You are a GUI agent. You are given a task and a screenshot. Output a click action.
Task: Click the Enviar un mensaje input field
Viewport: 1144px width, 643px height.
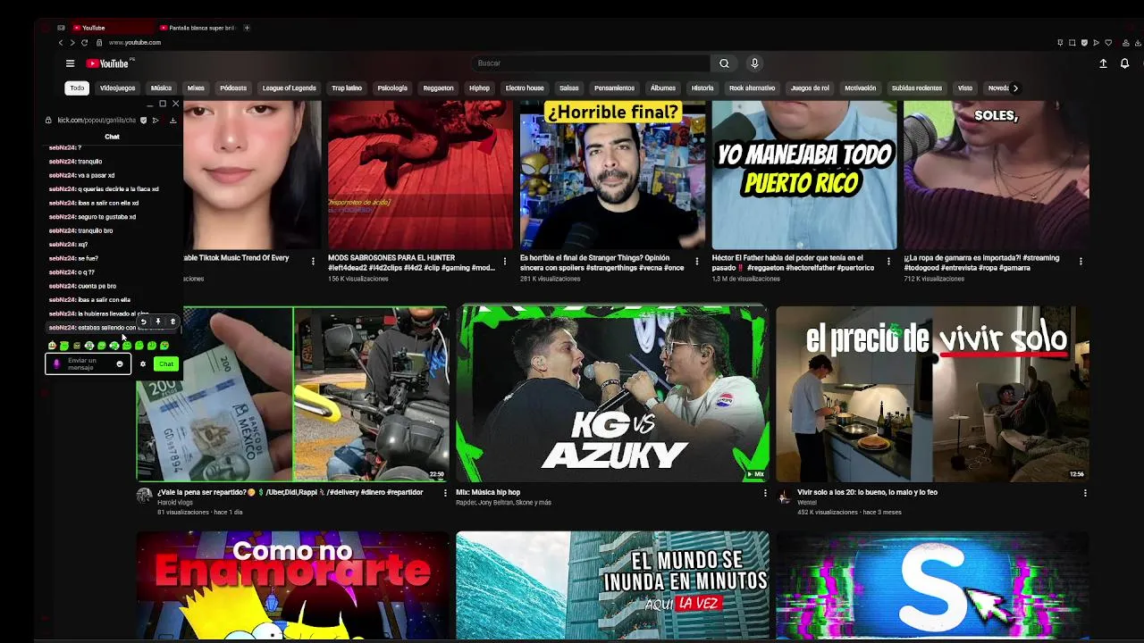88,363
